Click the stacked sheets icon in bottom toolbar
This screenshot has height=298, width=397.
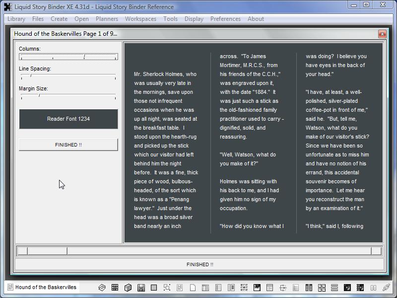[x=102, y=288]
